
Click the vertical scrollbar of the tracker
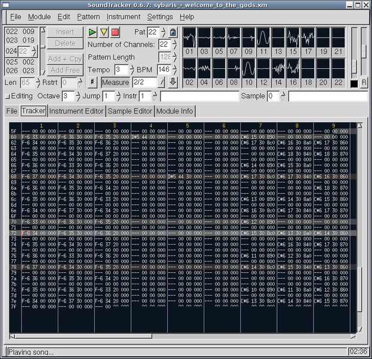360,227
